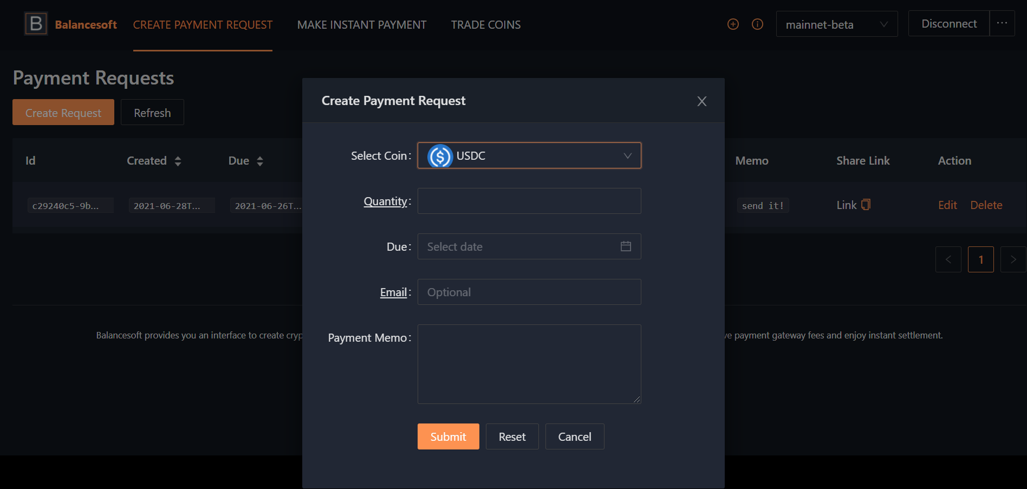Screen dimensions: 1027x489
Task: Switch to Create Payment Request tab
Action: 203,25
